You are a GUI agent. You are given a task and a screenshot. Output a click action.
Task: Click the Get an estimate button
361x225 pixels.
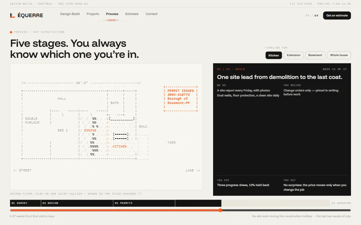tap(337, 15)
